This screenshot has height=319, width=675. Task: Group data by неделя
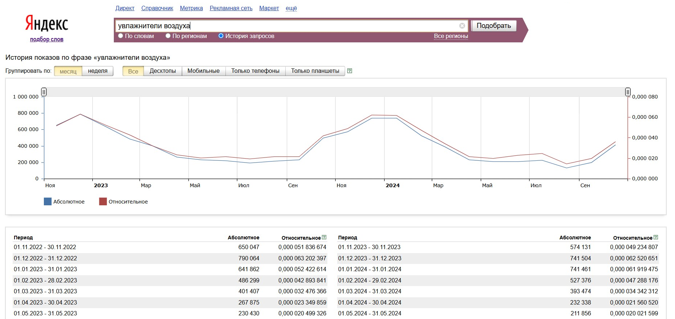(x=98, y=71)
